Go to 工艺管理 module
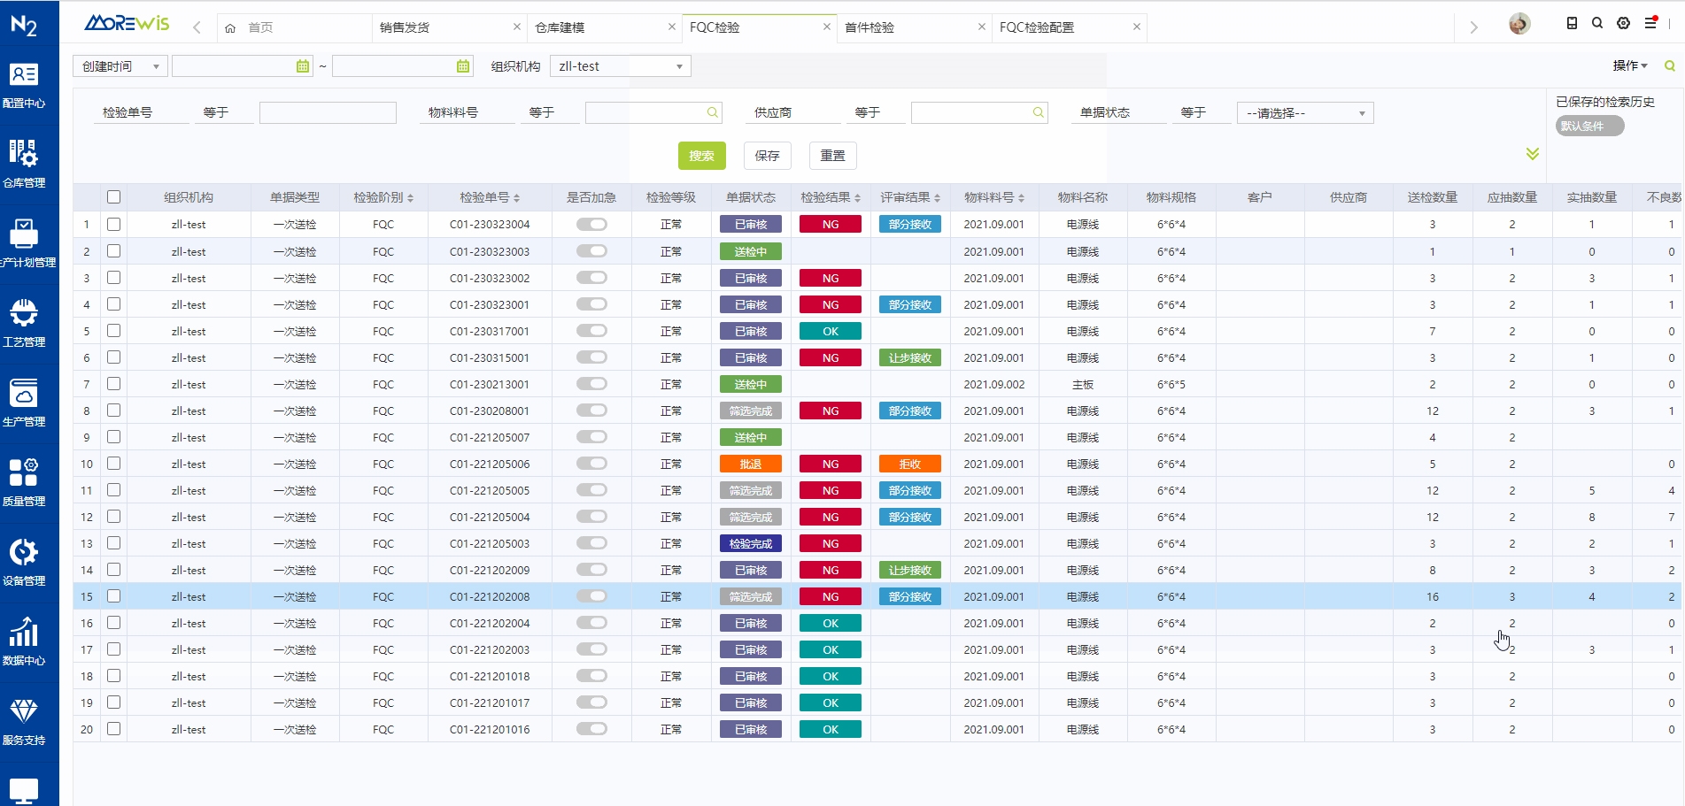Image resolution: width=1685 pixels, height=806 pixels. 24,313
